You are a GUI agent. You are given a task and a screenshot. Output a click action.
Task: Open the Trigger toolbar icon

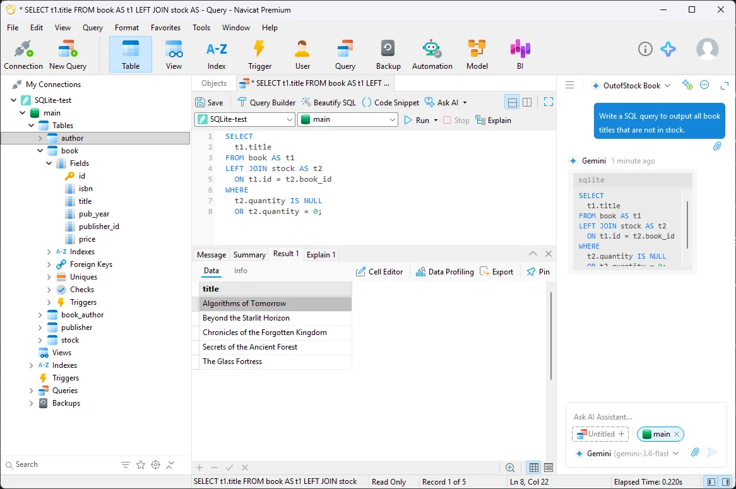tap(259, 55)
